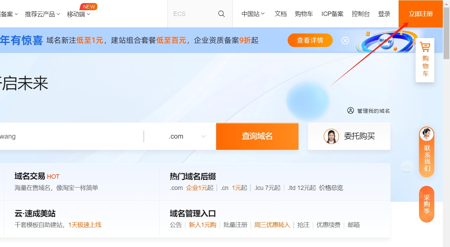Click the manage my domains user icon
The image size is (450, 247).
click(351, 110)
